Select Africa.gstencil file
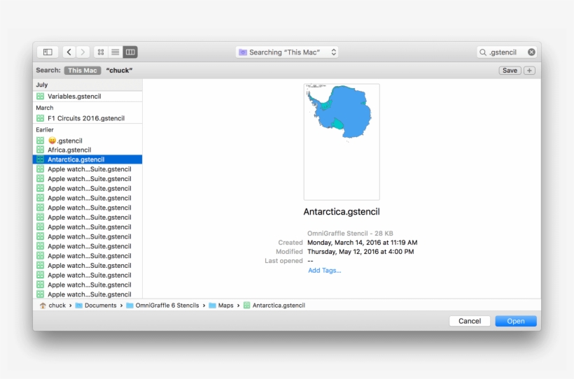The image size is (574, 379). 87,150
